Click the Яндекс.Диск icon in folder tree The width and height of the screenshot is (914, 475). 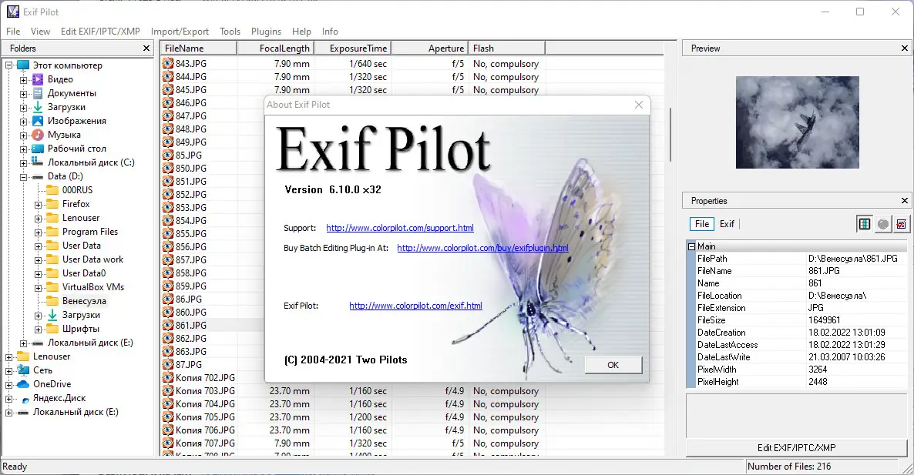[x=25, y=399]
